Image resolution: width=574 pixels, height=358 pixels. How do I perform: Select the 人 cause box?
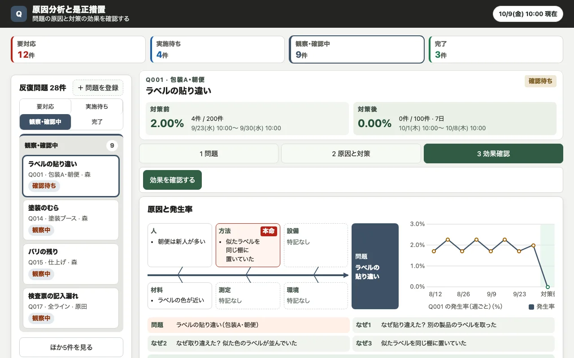tap(180, 245)
